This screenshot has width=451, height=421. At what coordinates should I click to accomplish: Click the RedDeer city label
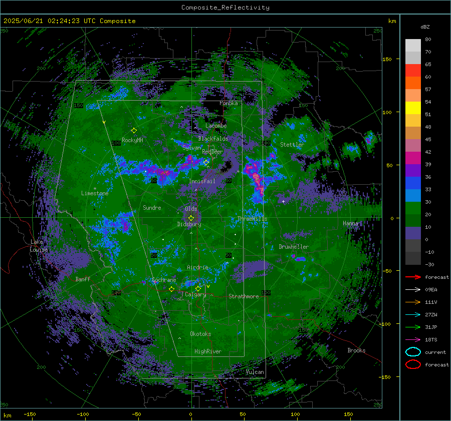coord(212,152)
